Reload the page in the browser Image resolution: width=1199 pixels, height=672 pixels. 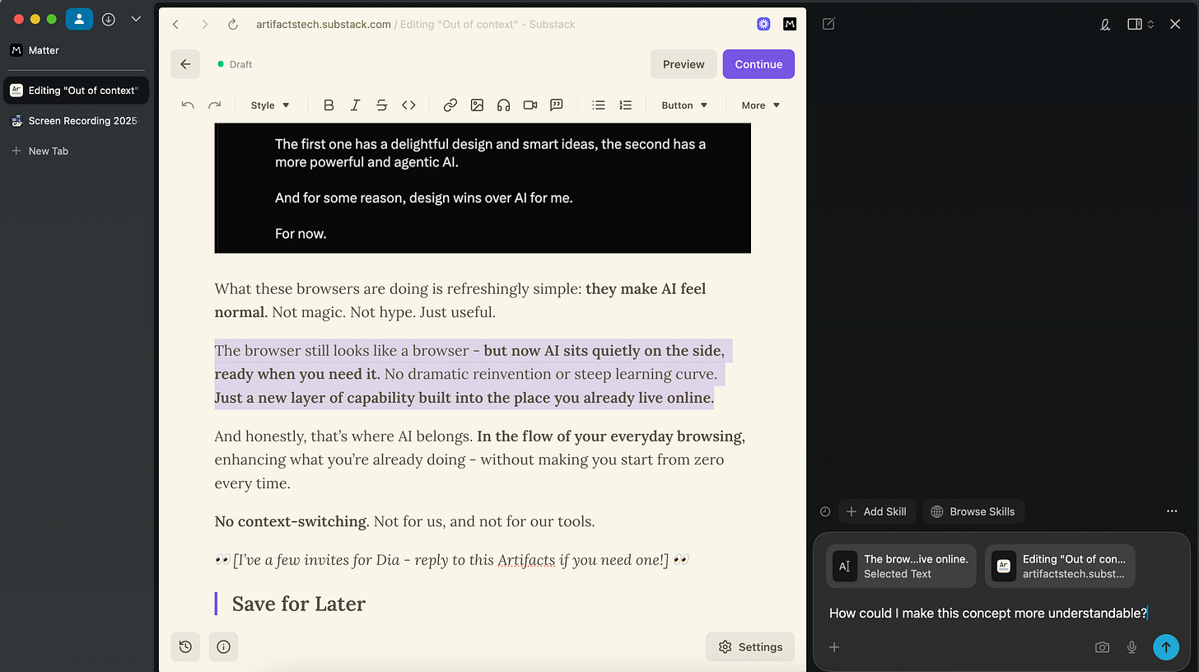click(x=233, y=25)
